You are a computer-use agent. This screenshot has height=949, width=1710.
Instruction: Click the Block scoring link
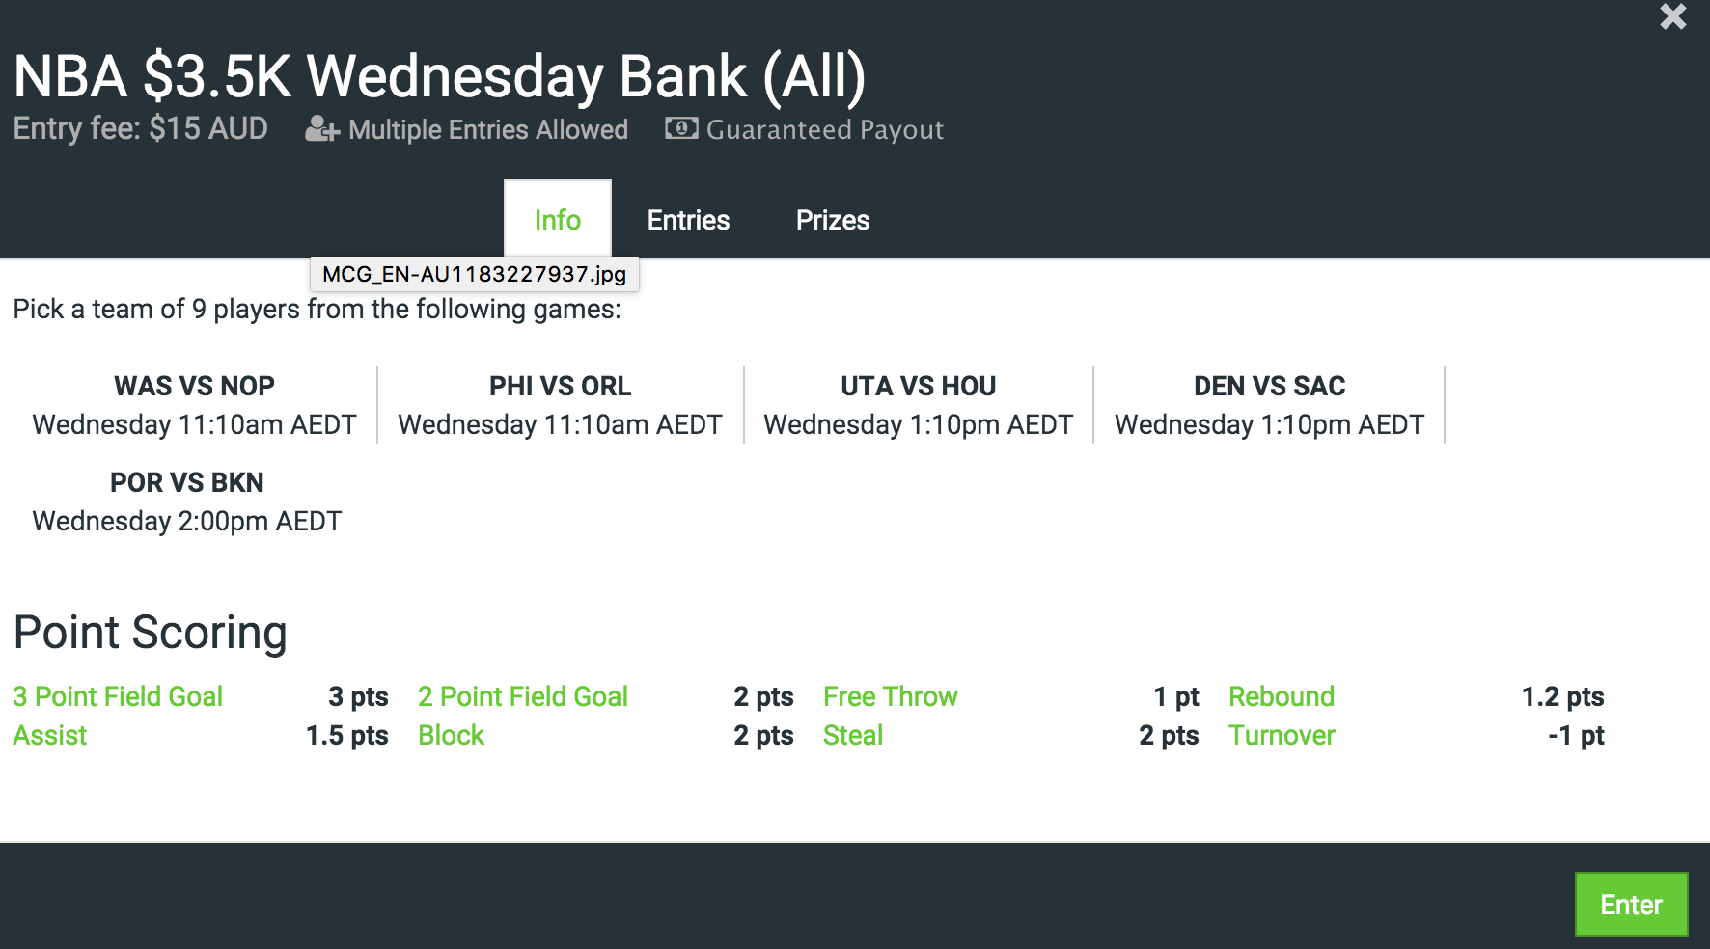451,735
